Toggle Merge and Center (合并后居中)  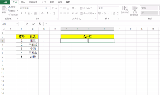87,13
